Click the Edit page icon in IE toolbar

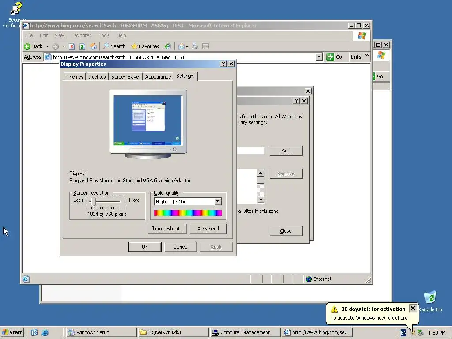[x=206, y=46]
